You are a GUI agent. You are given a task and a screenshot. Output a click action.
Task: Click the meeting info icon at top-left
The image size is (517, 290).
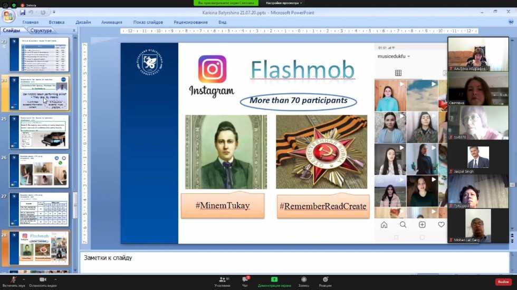pos(5,4)
